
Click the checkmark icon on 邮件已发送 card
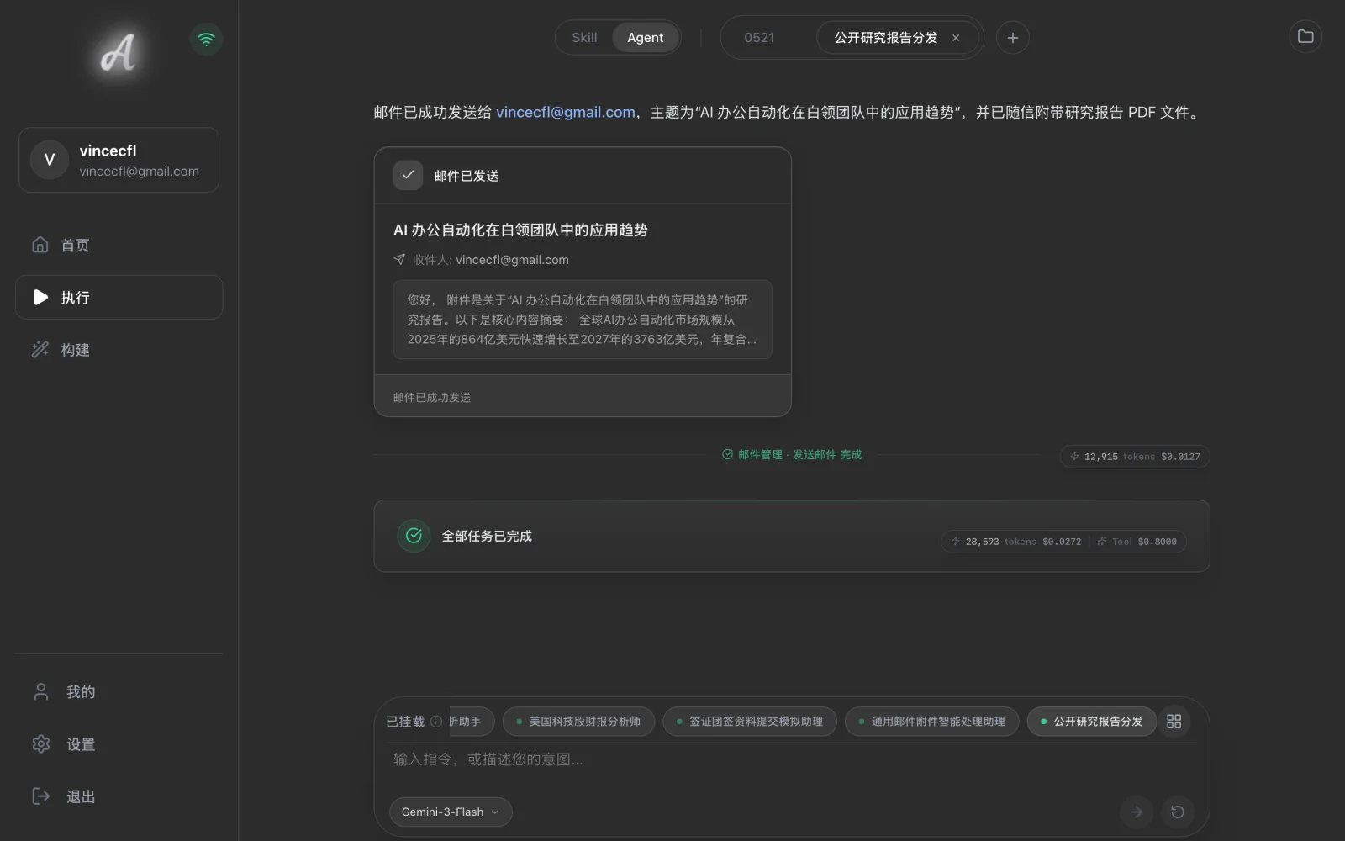click(408, 175)
